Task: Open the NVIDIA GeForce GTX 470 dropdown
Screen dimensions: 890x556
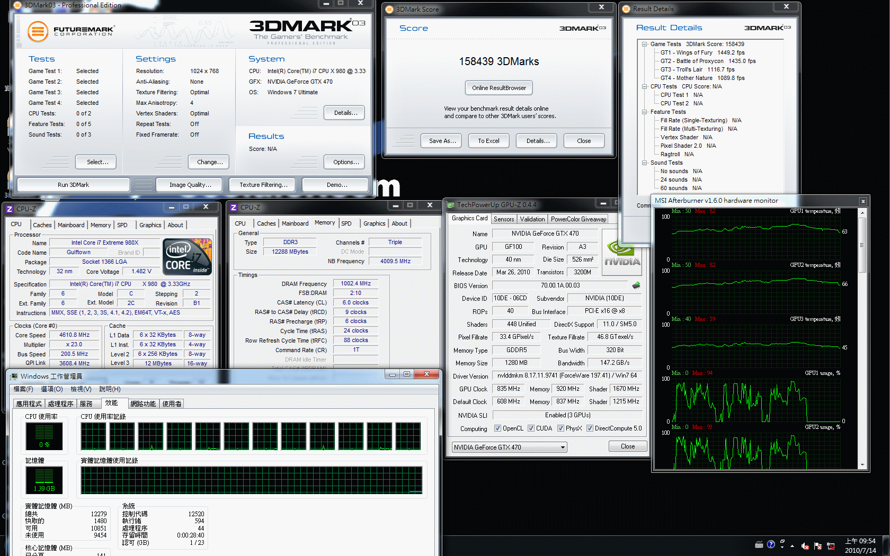Action: point(509,447)
